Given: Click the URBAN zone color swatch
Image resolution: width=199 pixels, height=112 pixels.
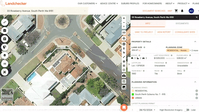Looking at the screenshot, I should point(133,98).
